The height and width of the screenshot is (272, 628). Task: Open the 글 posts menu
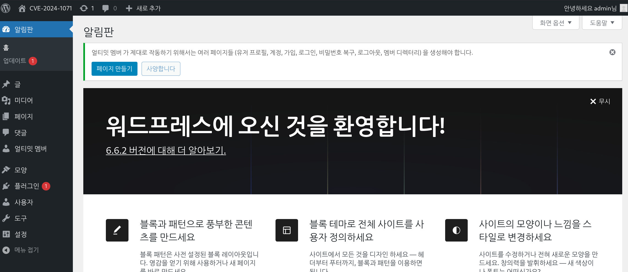(36, 84)
